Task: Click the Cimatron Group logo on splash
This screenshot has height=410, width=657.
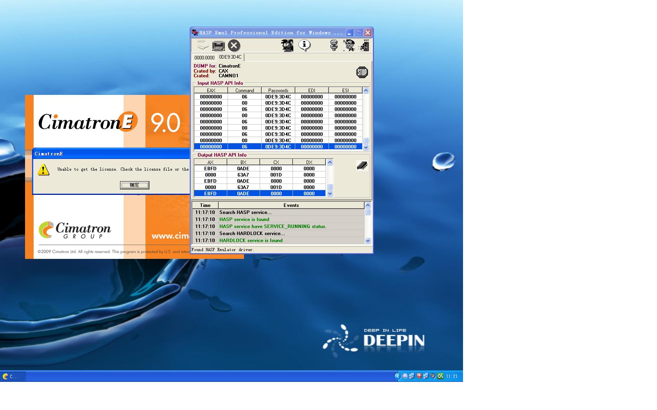Action: [75, 230]
